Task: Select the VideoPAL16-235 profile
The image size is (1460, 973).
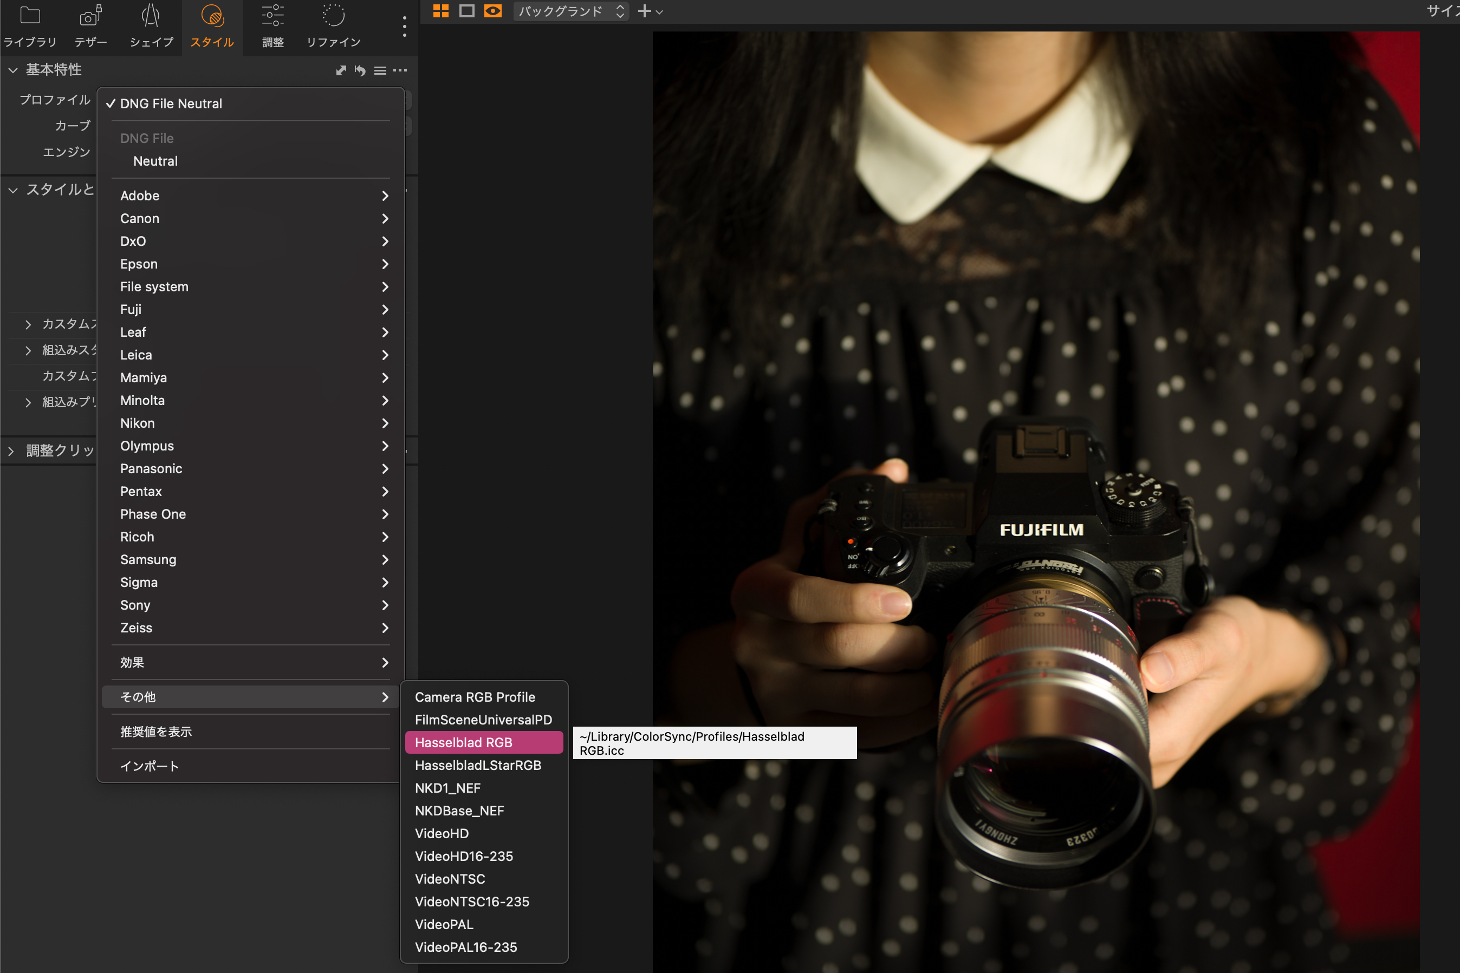Action: 484,948
